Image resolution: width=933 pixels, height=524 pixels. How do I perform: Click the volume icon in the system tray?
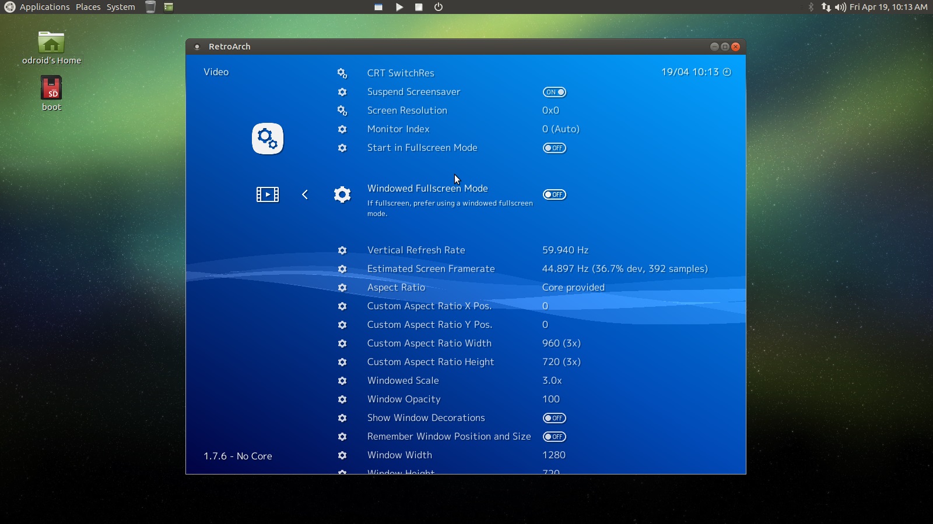(x=839, y=7)
